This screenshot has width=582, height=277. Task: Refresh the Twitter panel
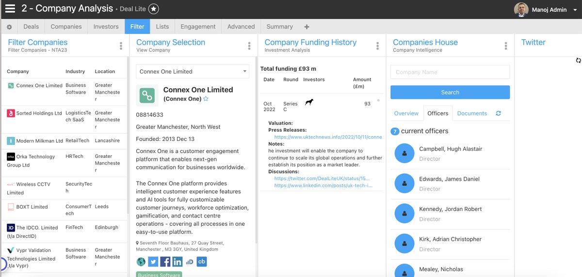578,61
